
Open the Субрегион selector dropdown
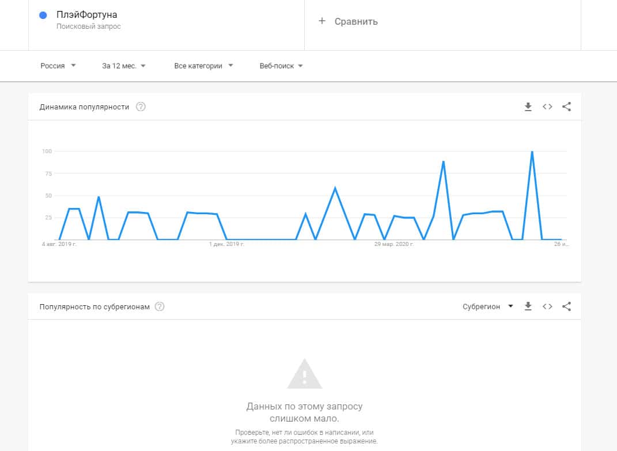coord(487,306)
